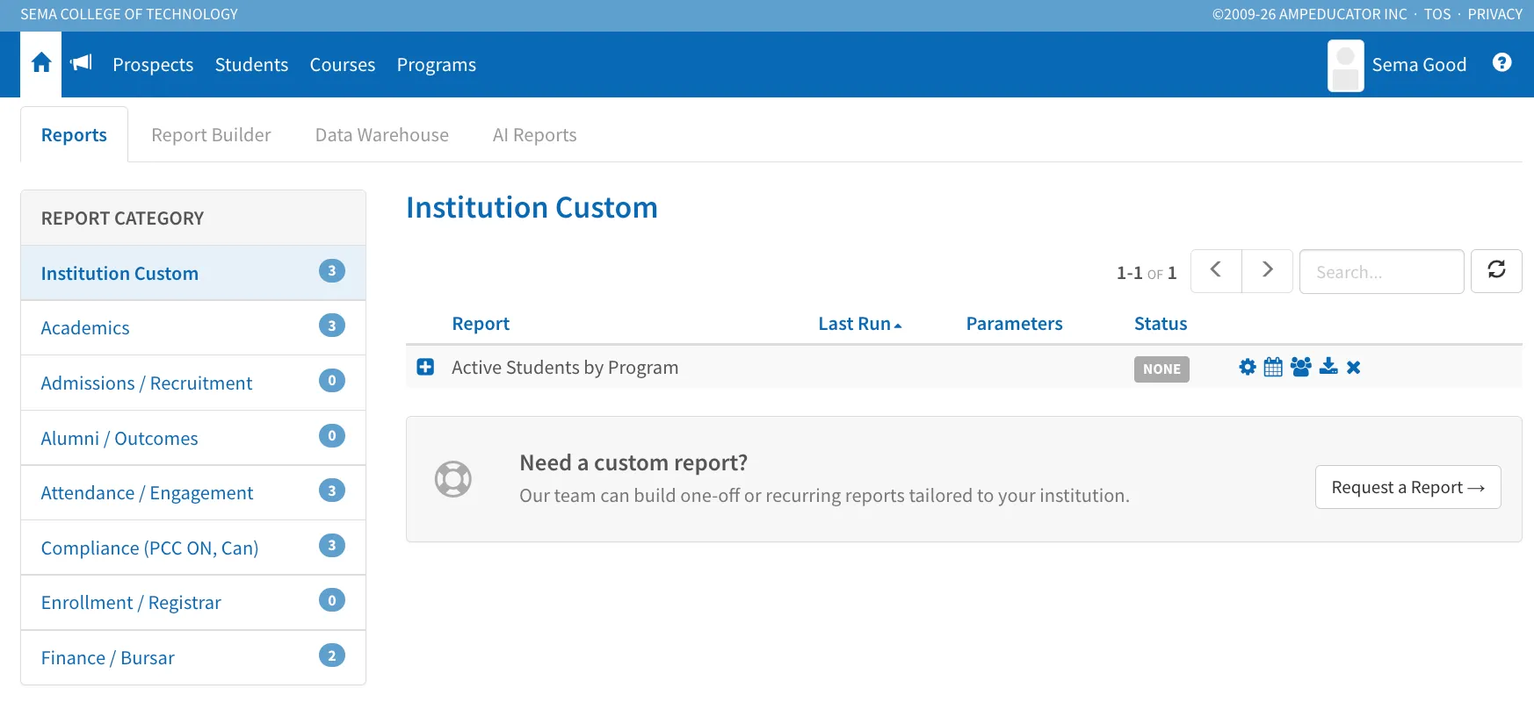Focus the Search reports field
The height and width of the screenshot is (702, 1534).
click(1381, 271)
